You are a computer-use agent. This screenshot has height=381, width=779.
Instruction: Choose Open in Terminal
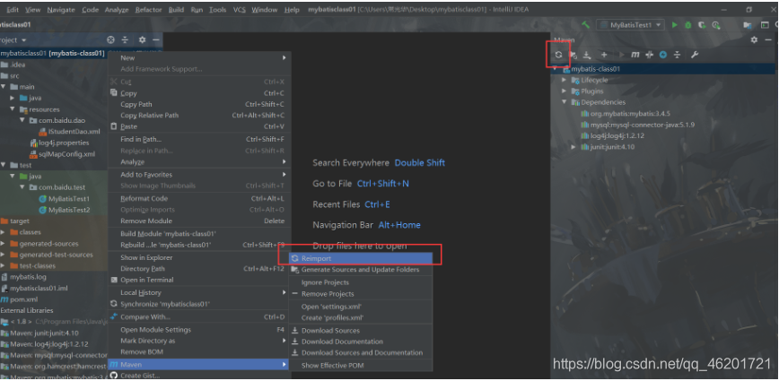(200, 280)
